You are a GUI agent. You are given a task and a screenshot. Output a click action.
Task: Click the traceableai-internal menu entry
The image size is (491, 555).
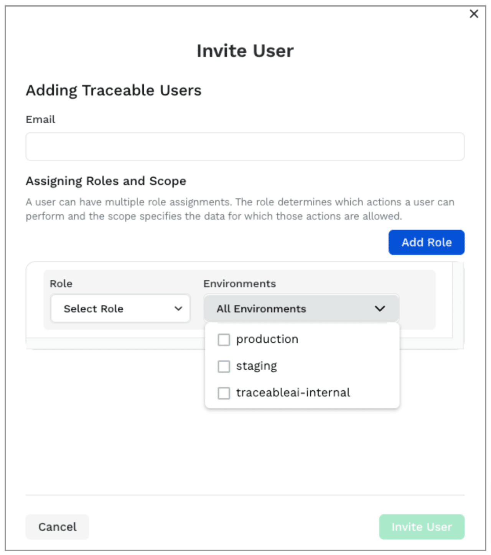pos(293,393)
